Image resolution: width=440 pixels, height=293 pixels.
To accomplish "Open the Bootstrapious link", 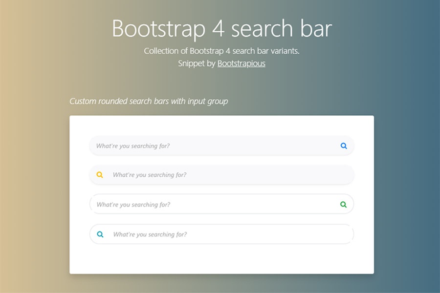I will (242, 63).
